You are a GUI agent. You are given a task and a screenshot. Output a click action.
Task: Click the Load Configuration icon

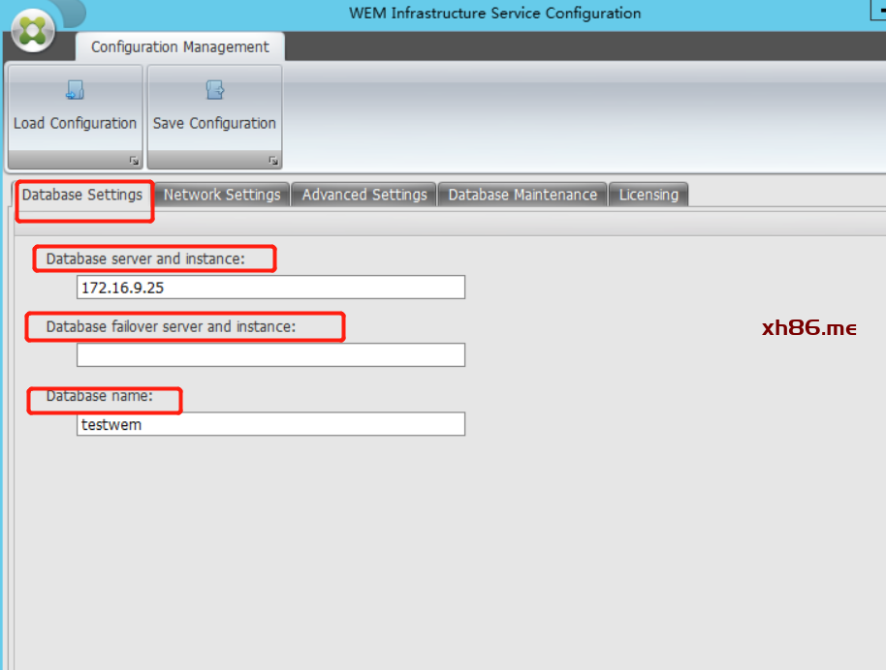(x=75, y=91)
